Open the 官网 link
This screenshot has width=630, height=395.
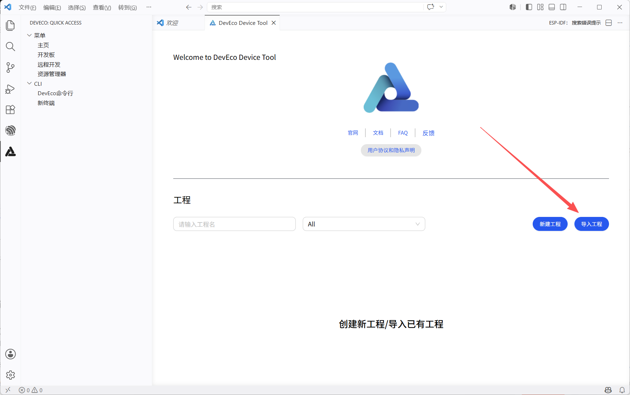click(x=353, y=133)
